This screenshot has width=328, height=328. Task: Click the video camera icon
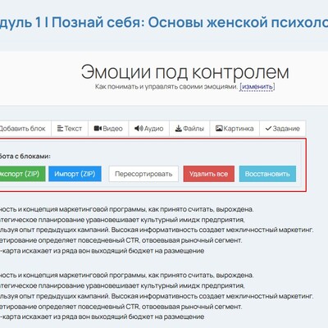coord(98,128)
